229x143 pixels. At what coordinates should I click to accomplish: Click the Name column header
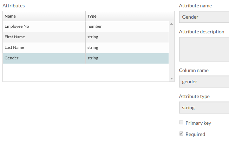click(x=44, y=16)
